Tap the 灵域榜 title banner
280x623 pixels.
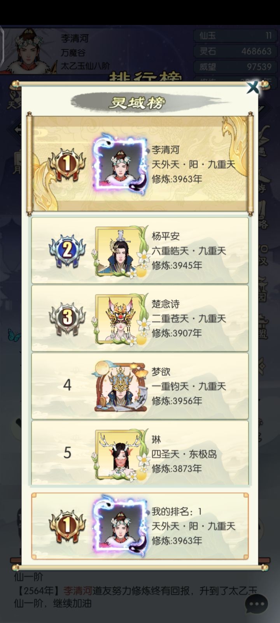[x=137, y=102]
